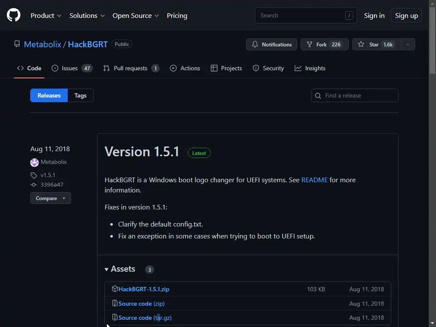This screenshot has height=327, width=436.
Task: Focus the top Search box
Action: coord(306,15)
